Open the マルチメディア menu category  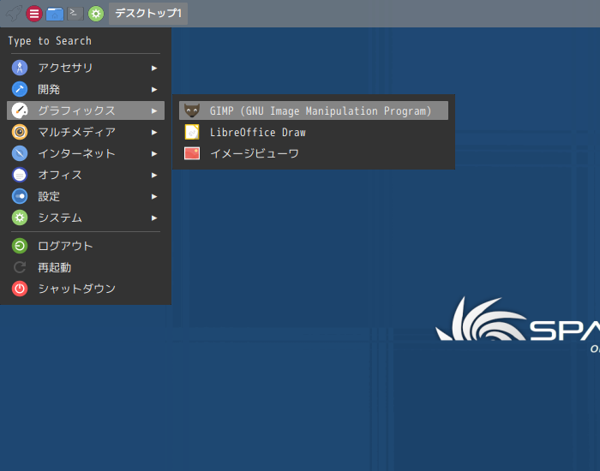point(86,132)
